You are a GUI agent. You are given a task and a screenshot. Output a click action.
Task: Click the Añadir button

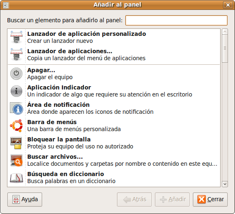click(x=172, y=200)
